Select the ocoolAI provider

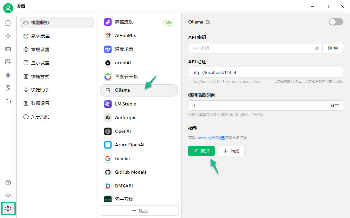(139, 63)
